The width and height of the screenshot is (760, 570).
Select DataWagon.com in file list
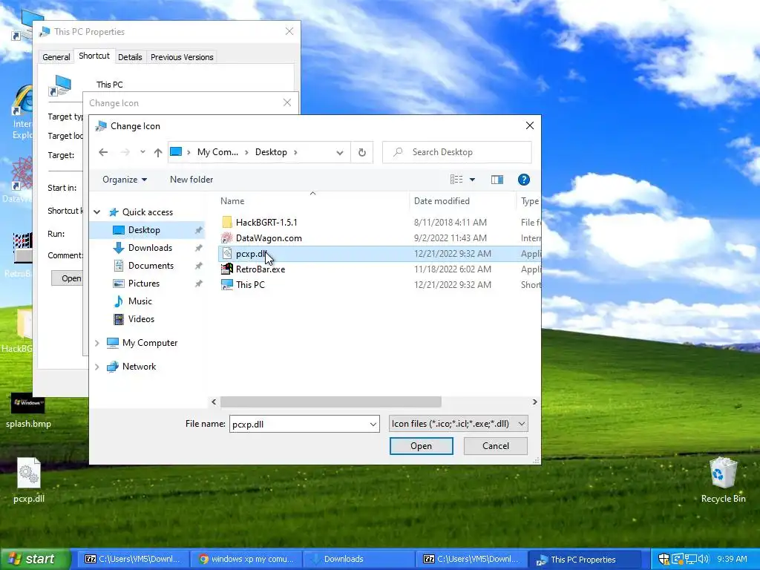pos(269,238)
